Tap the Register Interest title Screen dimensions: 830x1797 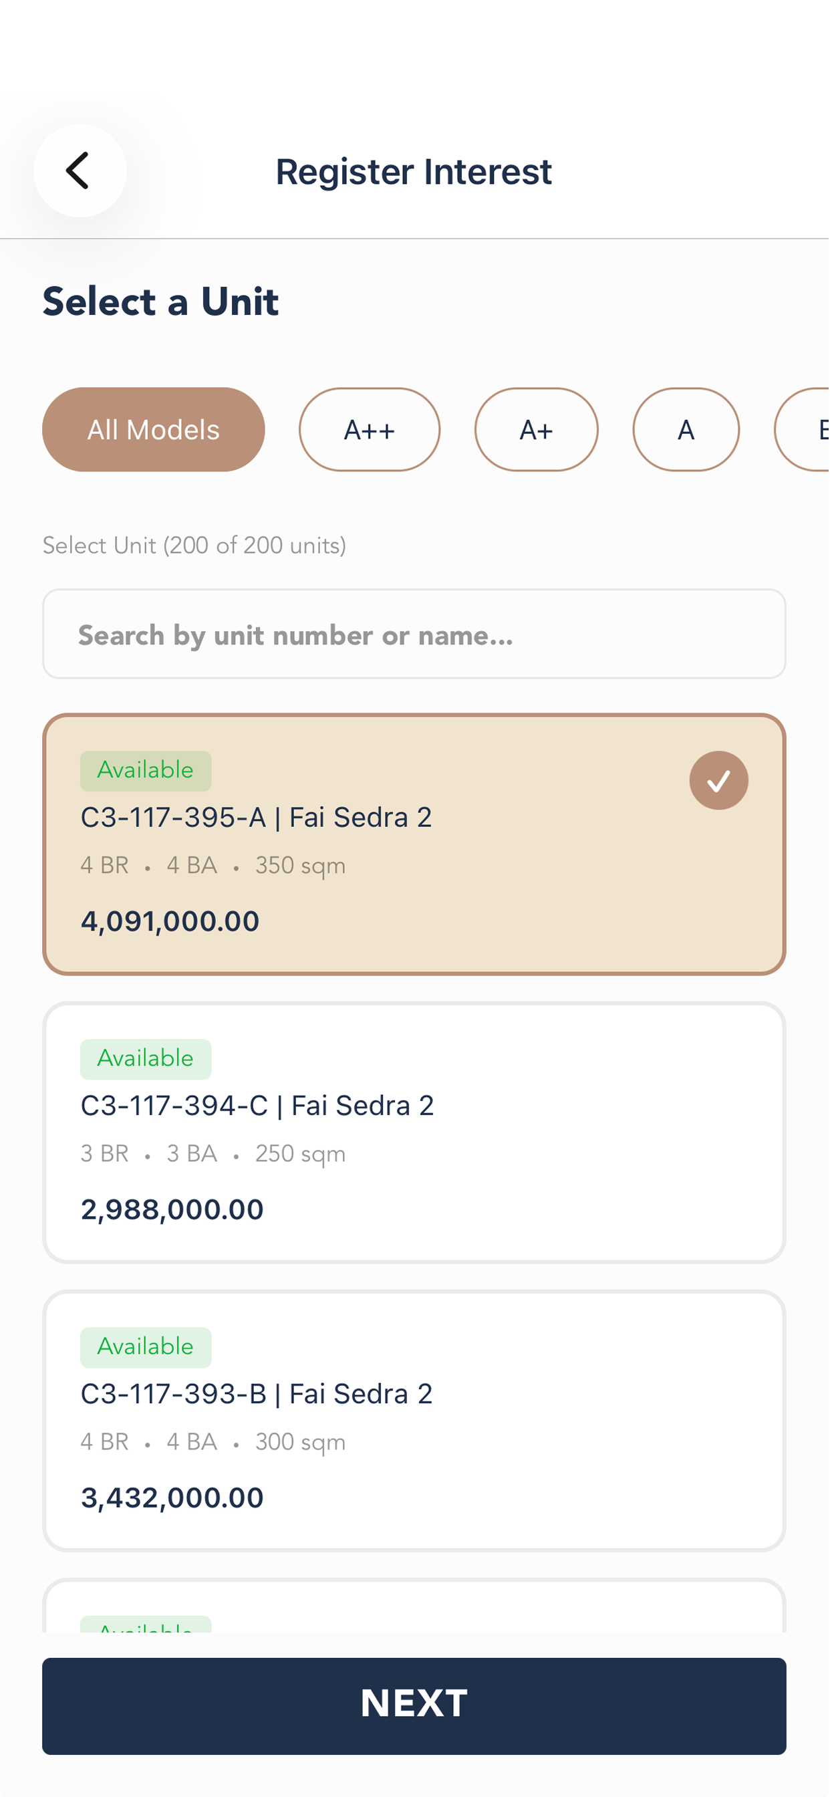coord(414,172)
